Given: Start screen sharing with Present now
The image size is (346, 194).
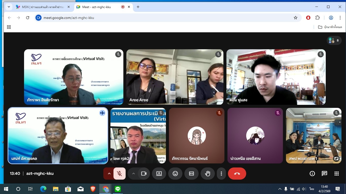Looking at the screenshot, I should [x=159, y=174].
